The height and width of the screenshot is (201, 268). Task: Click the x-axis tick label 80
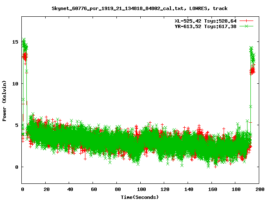pos(118,189)
